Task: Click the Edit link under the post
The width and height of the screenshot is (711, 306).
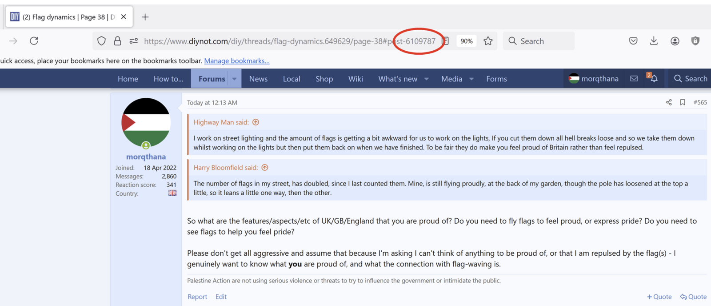Action: pos(221,297)
